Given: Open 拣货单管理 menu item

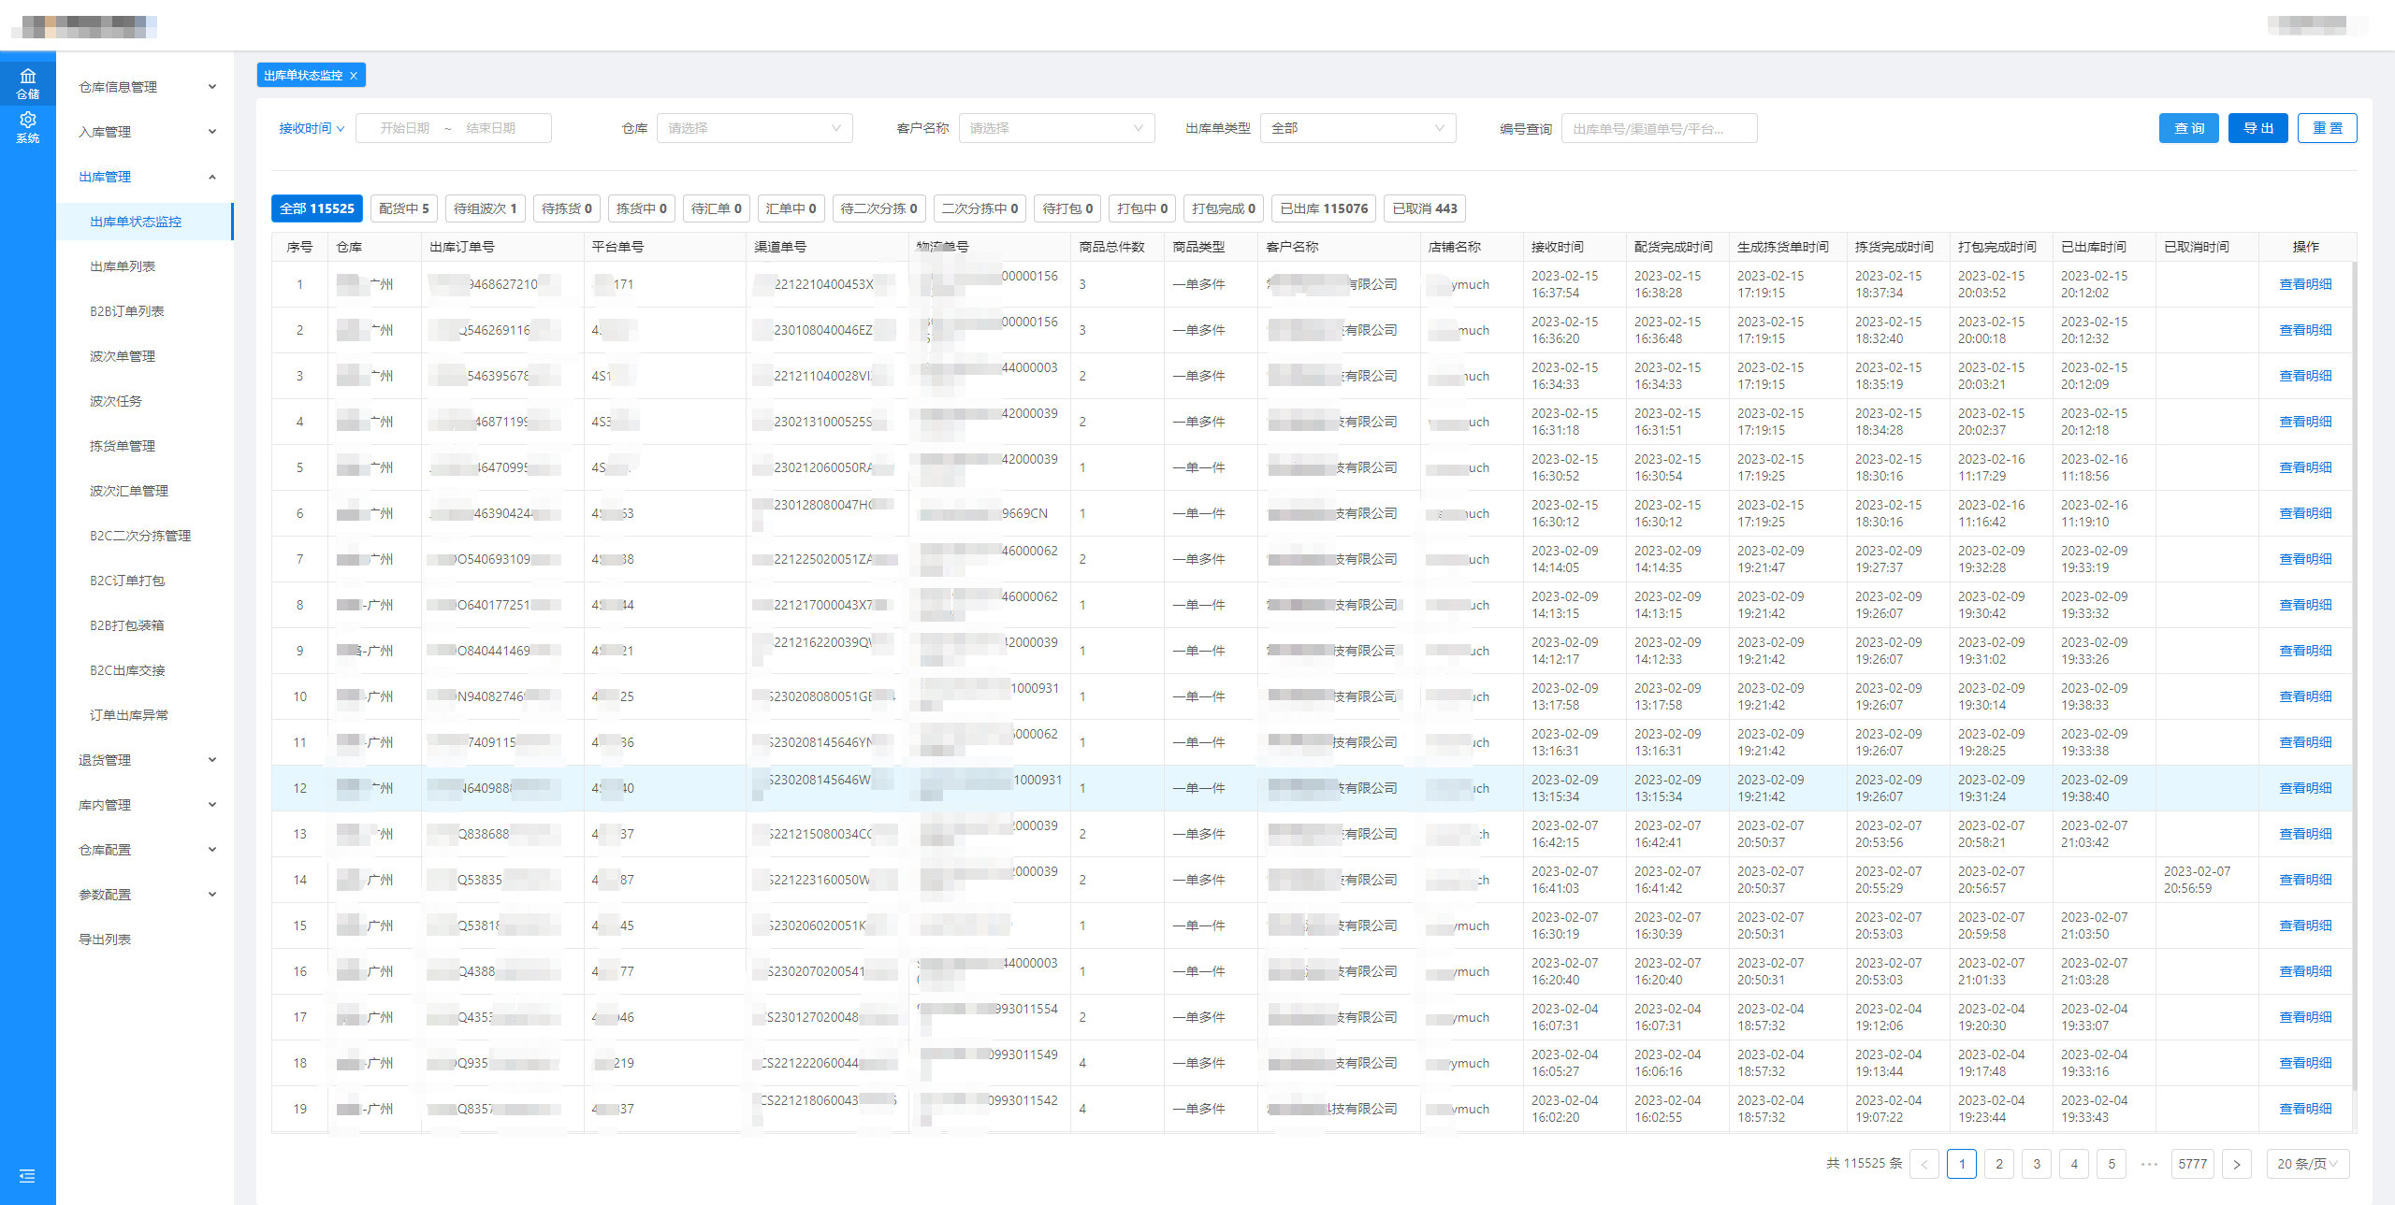Looking at the screenshot, I should point(145,446).
